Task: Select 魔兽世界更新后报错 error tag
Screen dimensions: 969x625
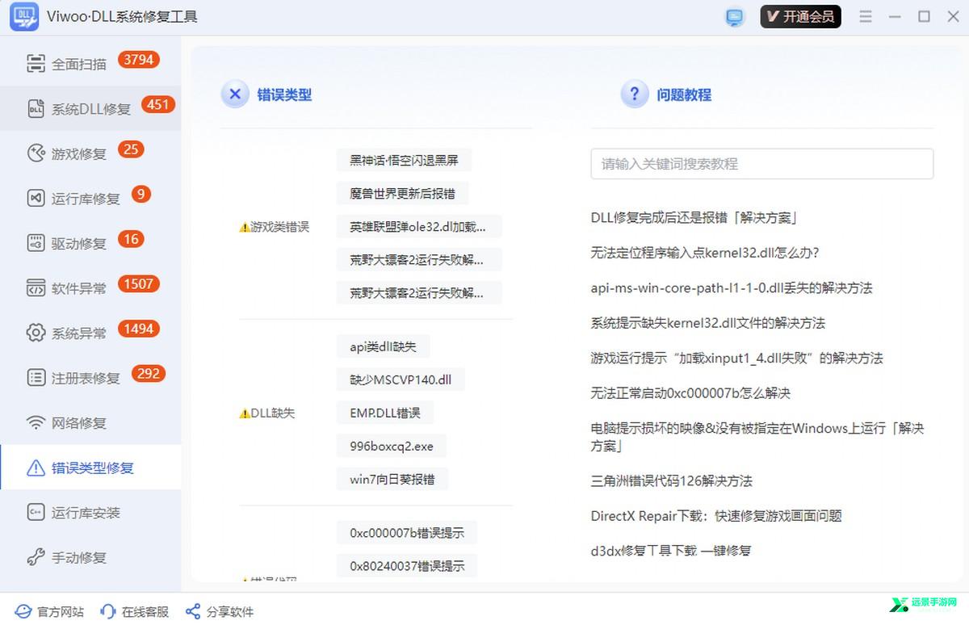Action: [x=402, y=193]
